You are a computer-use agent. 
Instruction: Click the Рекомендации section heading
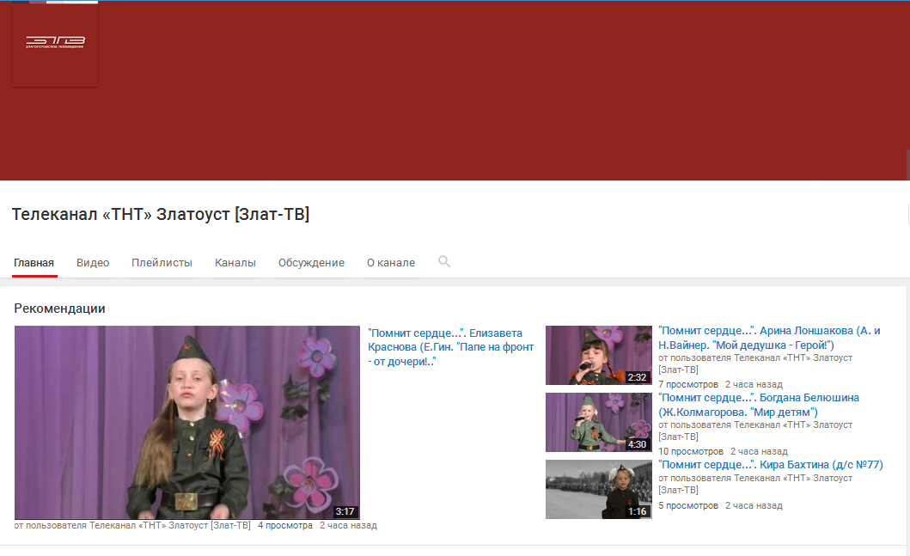click(x=60, y=309)
